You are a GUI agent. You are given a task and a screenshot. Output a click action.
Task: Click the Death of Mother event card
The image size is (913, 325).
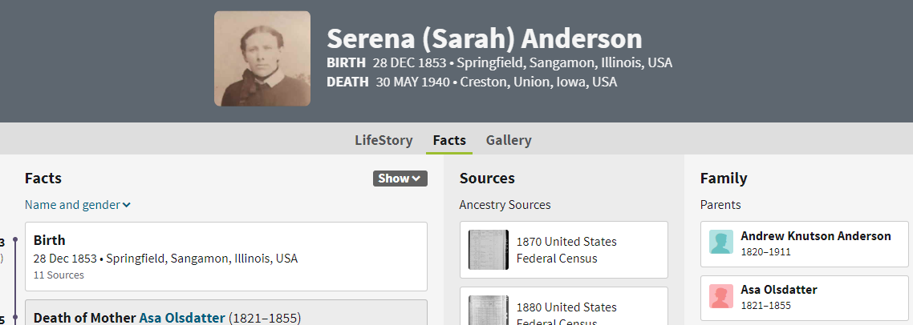point(226,313)
